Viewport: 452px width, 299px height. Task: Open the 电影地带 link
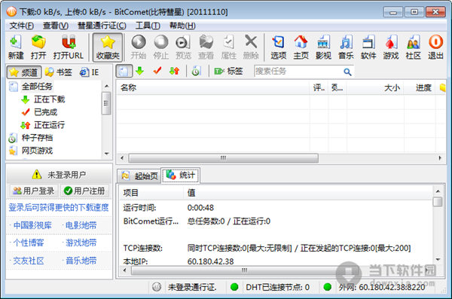coord(81,225)
